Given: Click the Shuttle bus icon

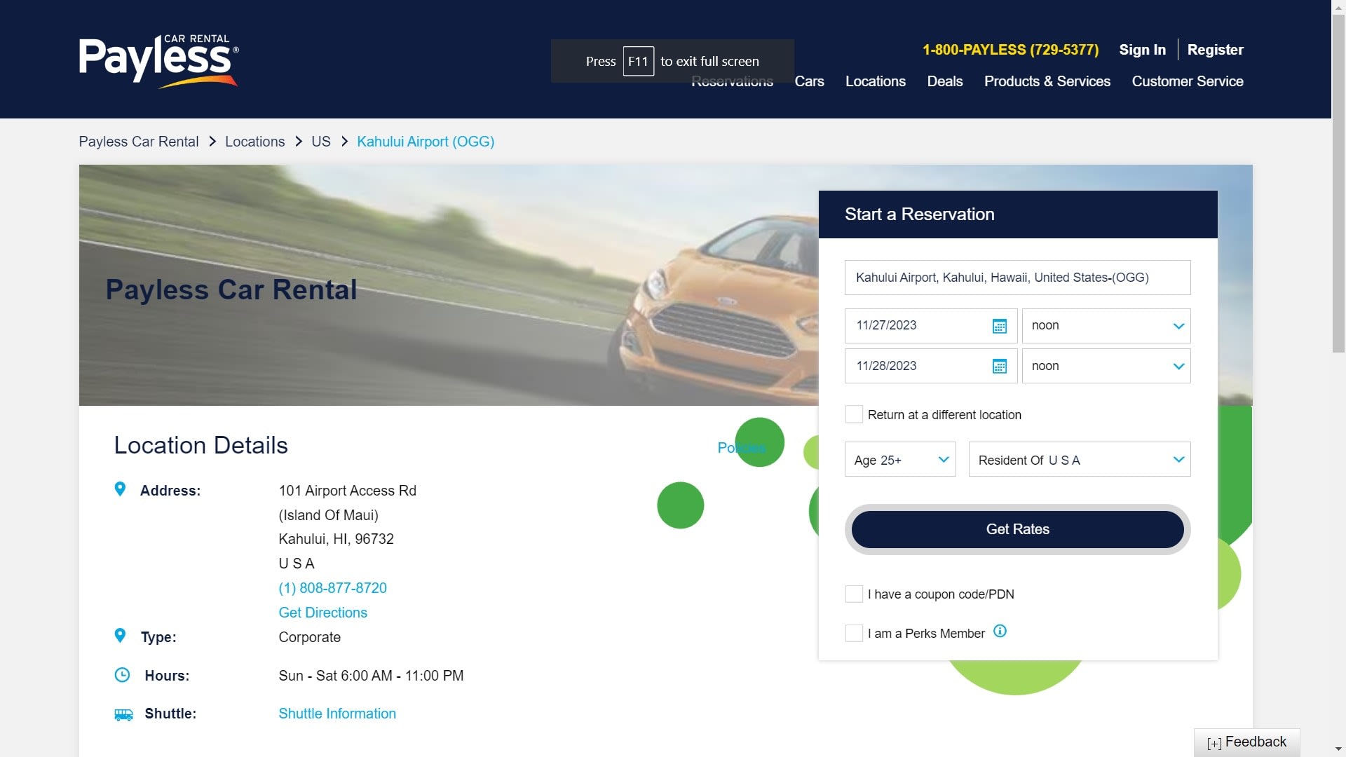Looking at the screenshot, I should [x=123, y=714].
